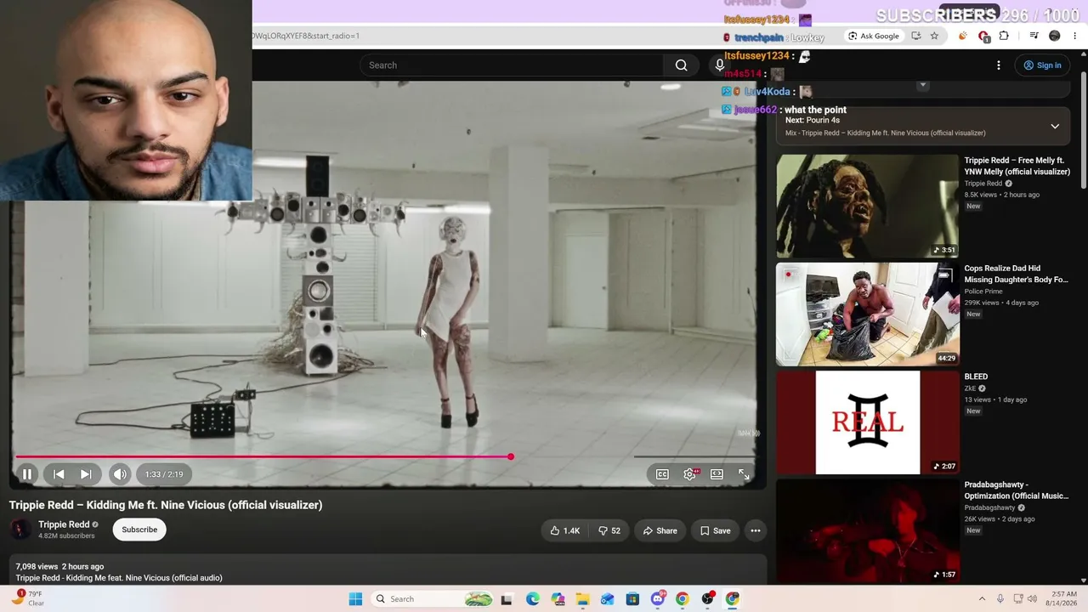1088x612 pixels.
Task: Dislike the video with 52 dislikes
Action: 609,530
